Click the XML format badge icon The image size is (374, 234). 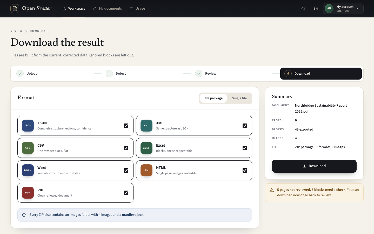tap(146, 126)
